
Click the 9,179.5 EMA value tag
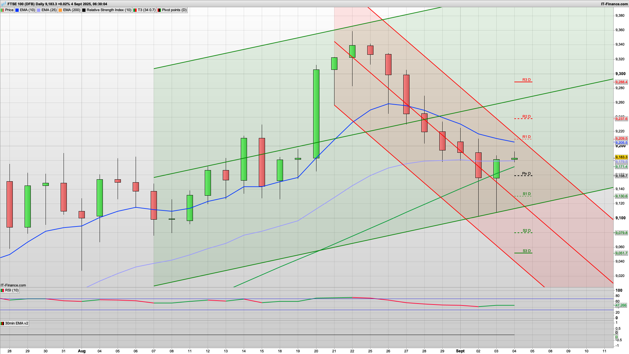tap(621, 162)
